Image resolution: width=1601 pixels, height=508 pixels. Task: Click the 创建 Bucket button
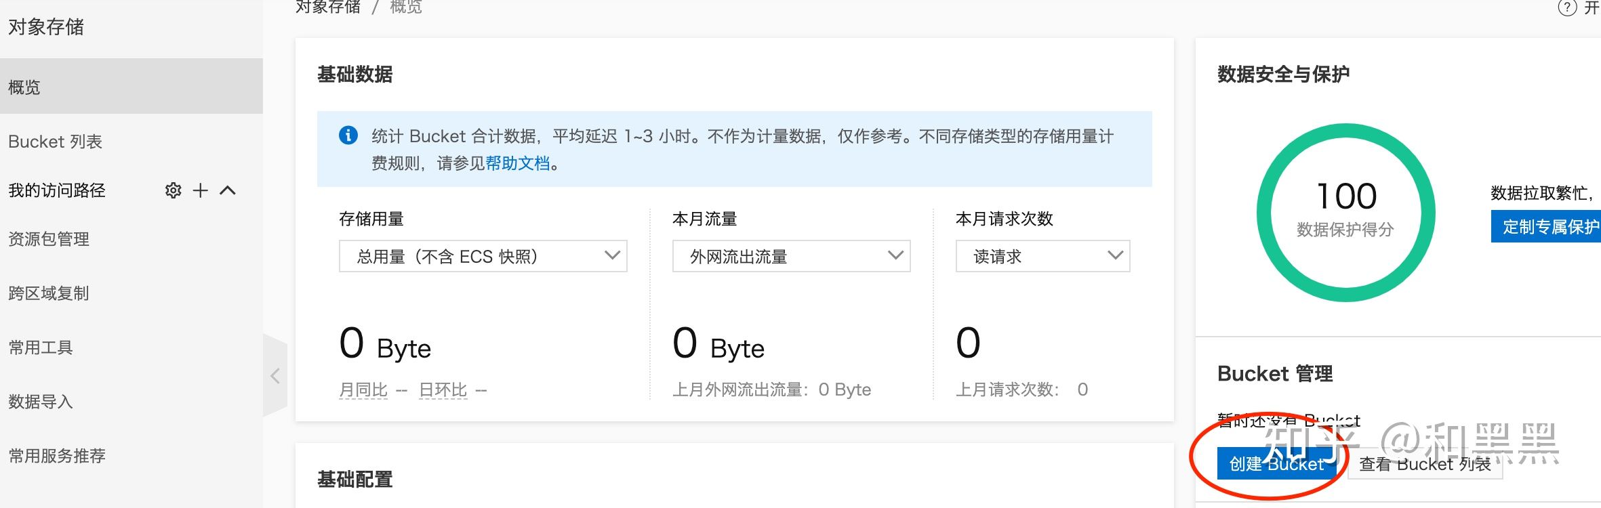point(1276,464)
